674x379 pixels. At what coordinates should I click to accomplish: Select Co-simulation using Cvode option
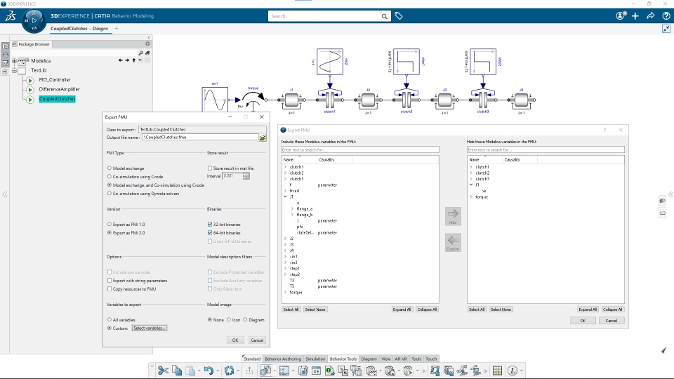pyautogui.click(x=110, y=177)
